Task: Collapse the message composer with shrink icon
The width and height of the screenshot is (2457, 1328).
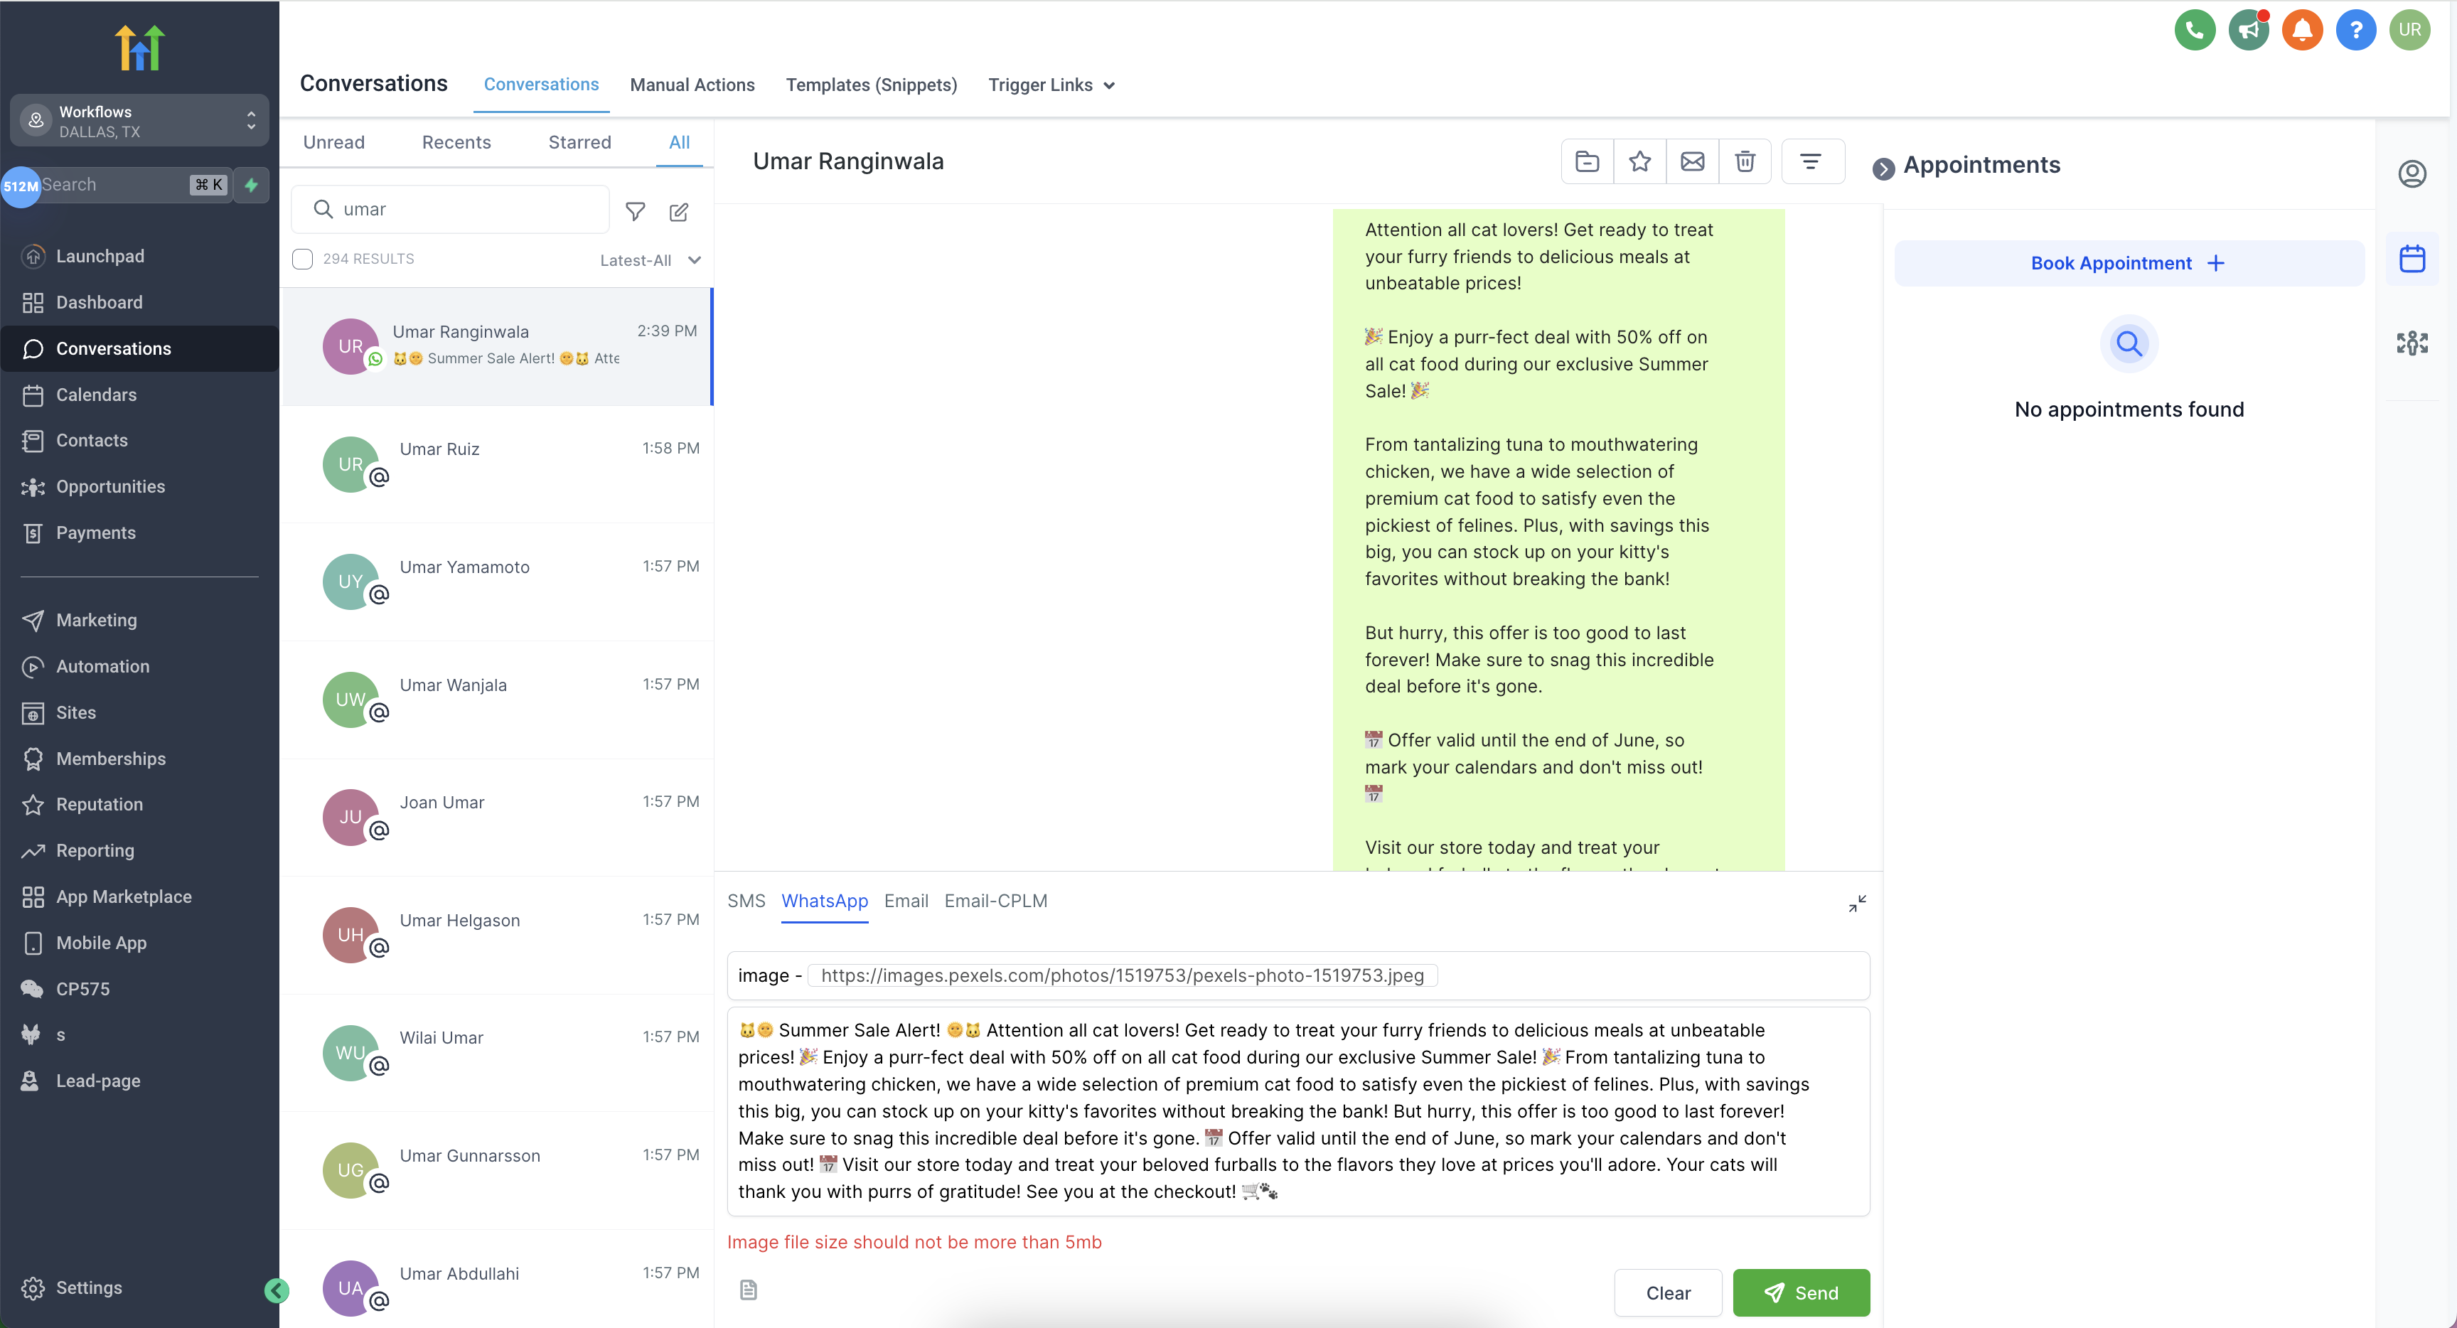Action: (x=1856, y=902)
